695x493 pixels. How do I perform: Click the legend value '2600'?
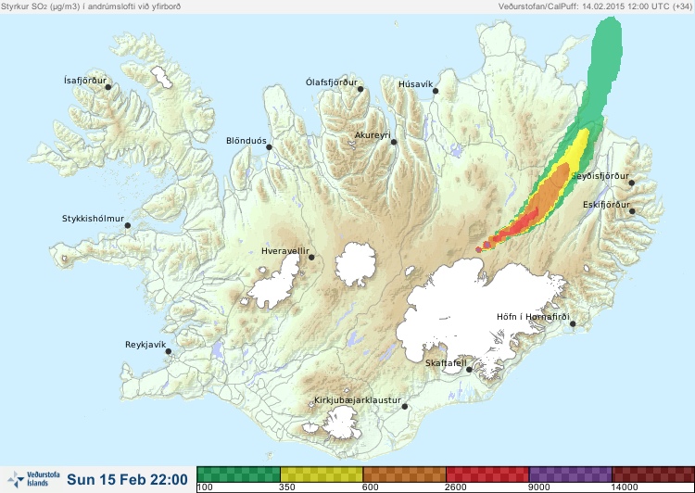(456, 487)
